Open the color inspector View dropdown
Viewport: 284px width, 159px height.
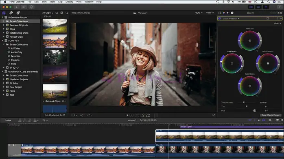click(277, 24)
